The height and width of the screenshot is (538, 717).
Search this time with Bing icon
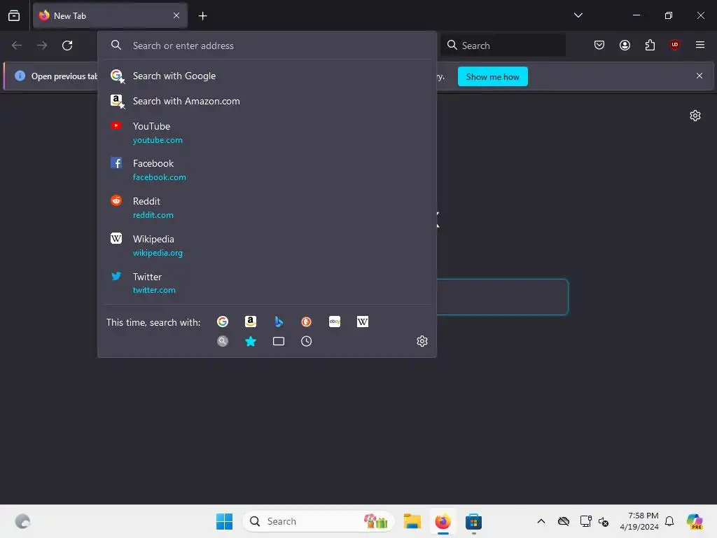click(279, 322)
